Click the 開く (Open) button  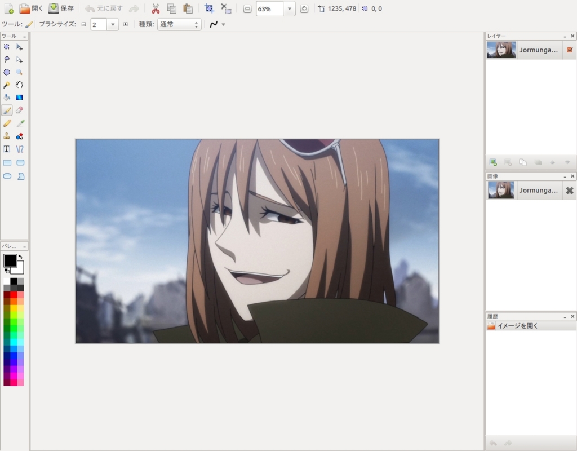tap(31, 8)
